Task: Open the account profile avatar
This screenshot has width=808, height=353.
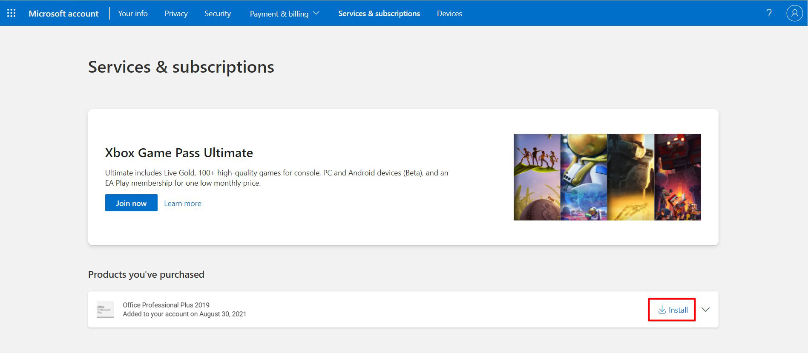Action: (794, 13)
